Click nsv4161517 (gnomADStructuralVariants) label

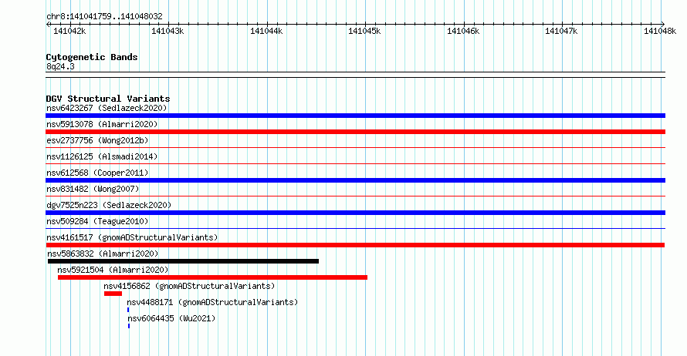[x=132, y=237]
